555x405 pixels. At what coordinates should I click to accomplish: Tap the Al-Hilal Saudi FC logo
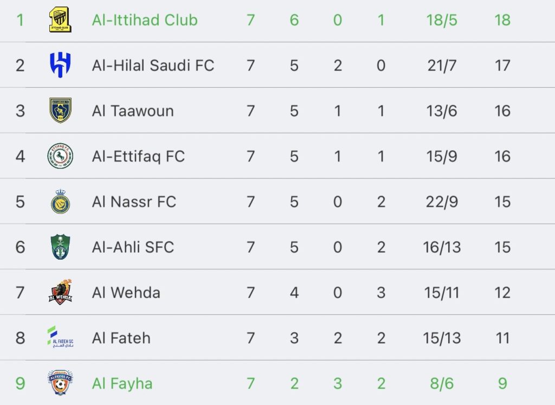click(x=60, y=65)
